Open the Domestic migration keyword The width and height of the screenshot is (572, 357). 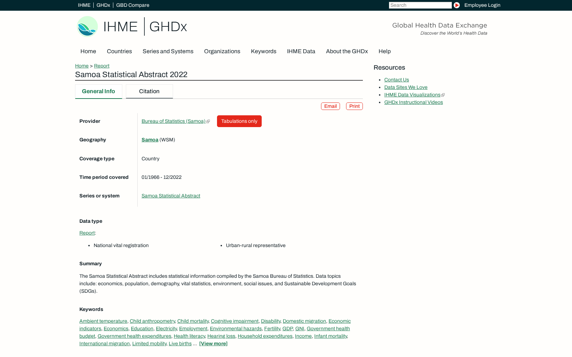(x=304, y=321)
